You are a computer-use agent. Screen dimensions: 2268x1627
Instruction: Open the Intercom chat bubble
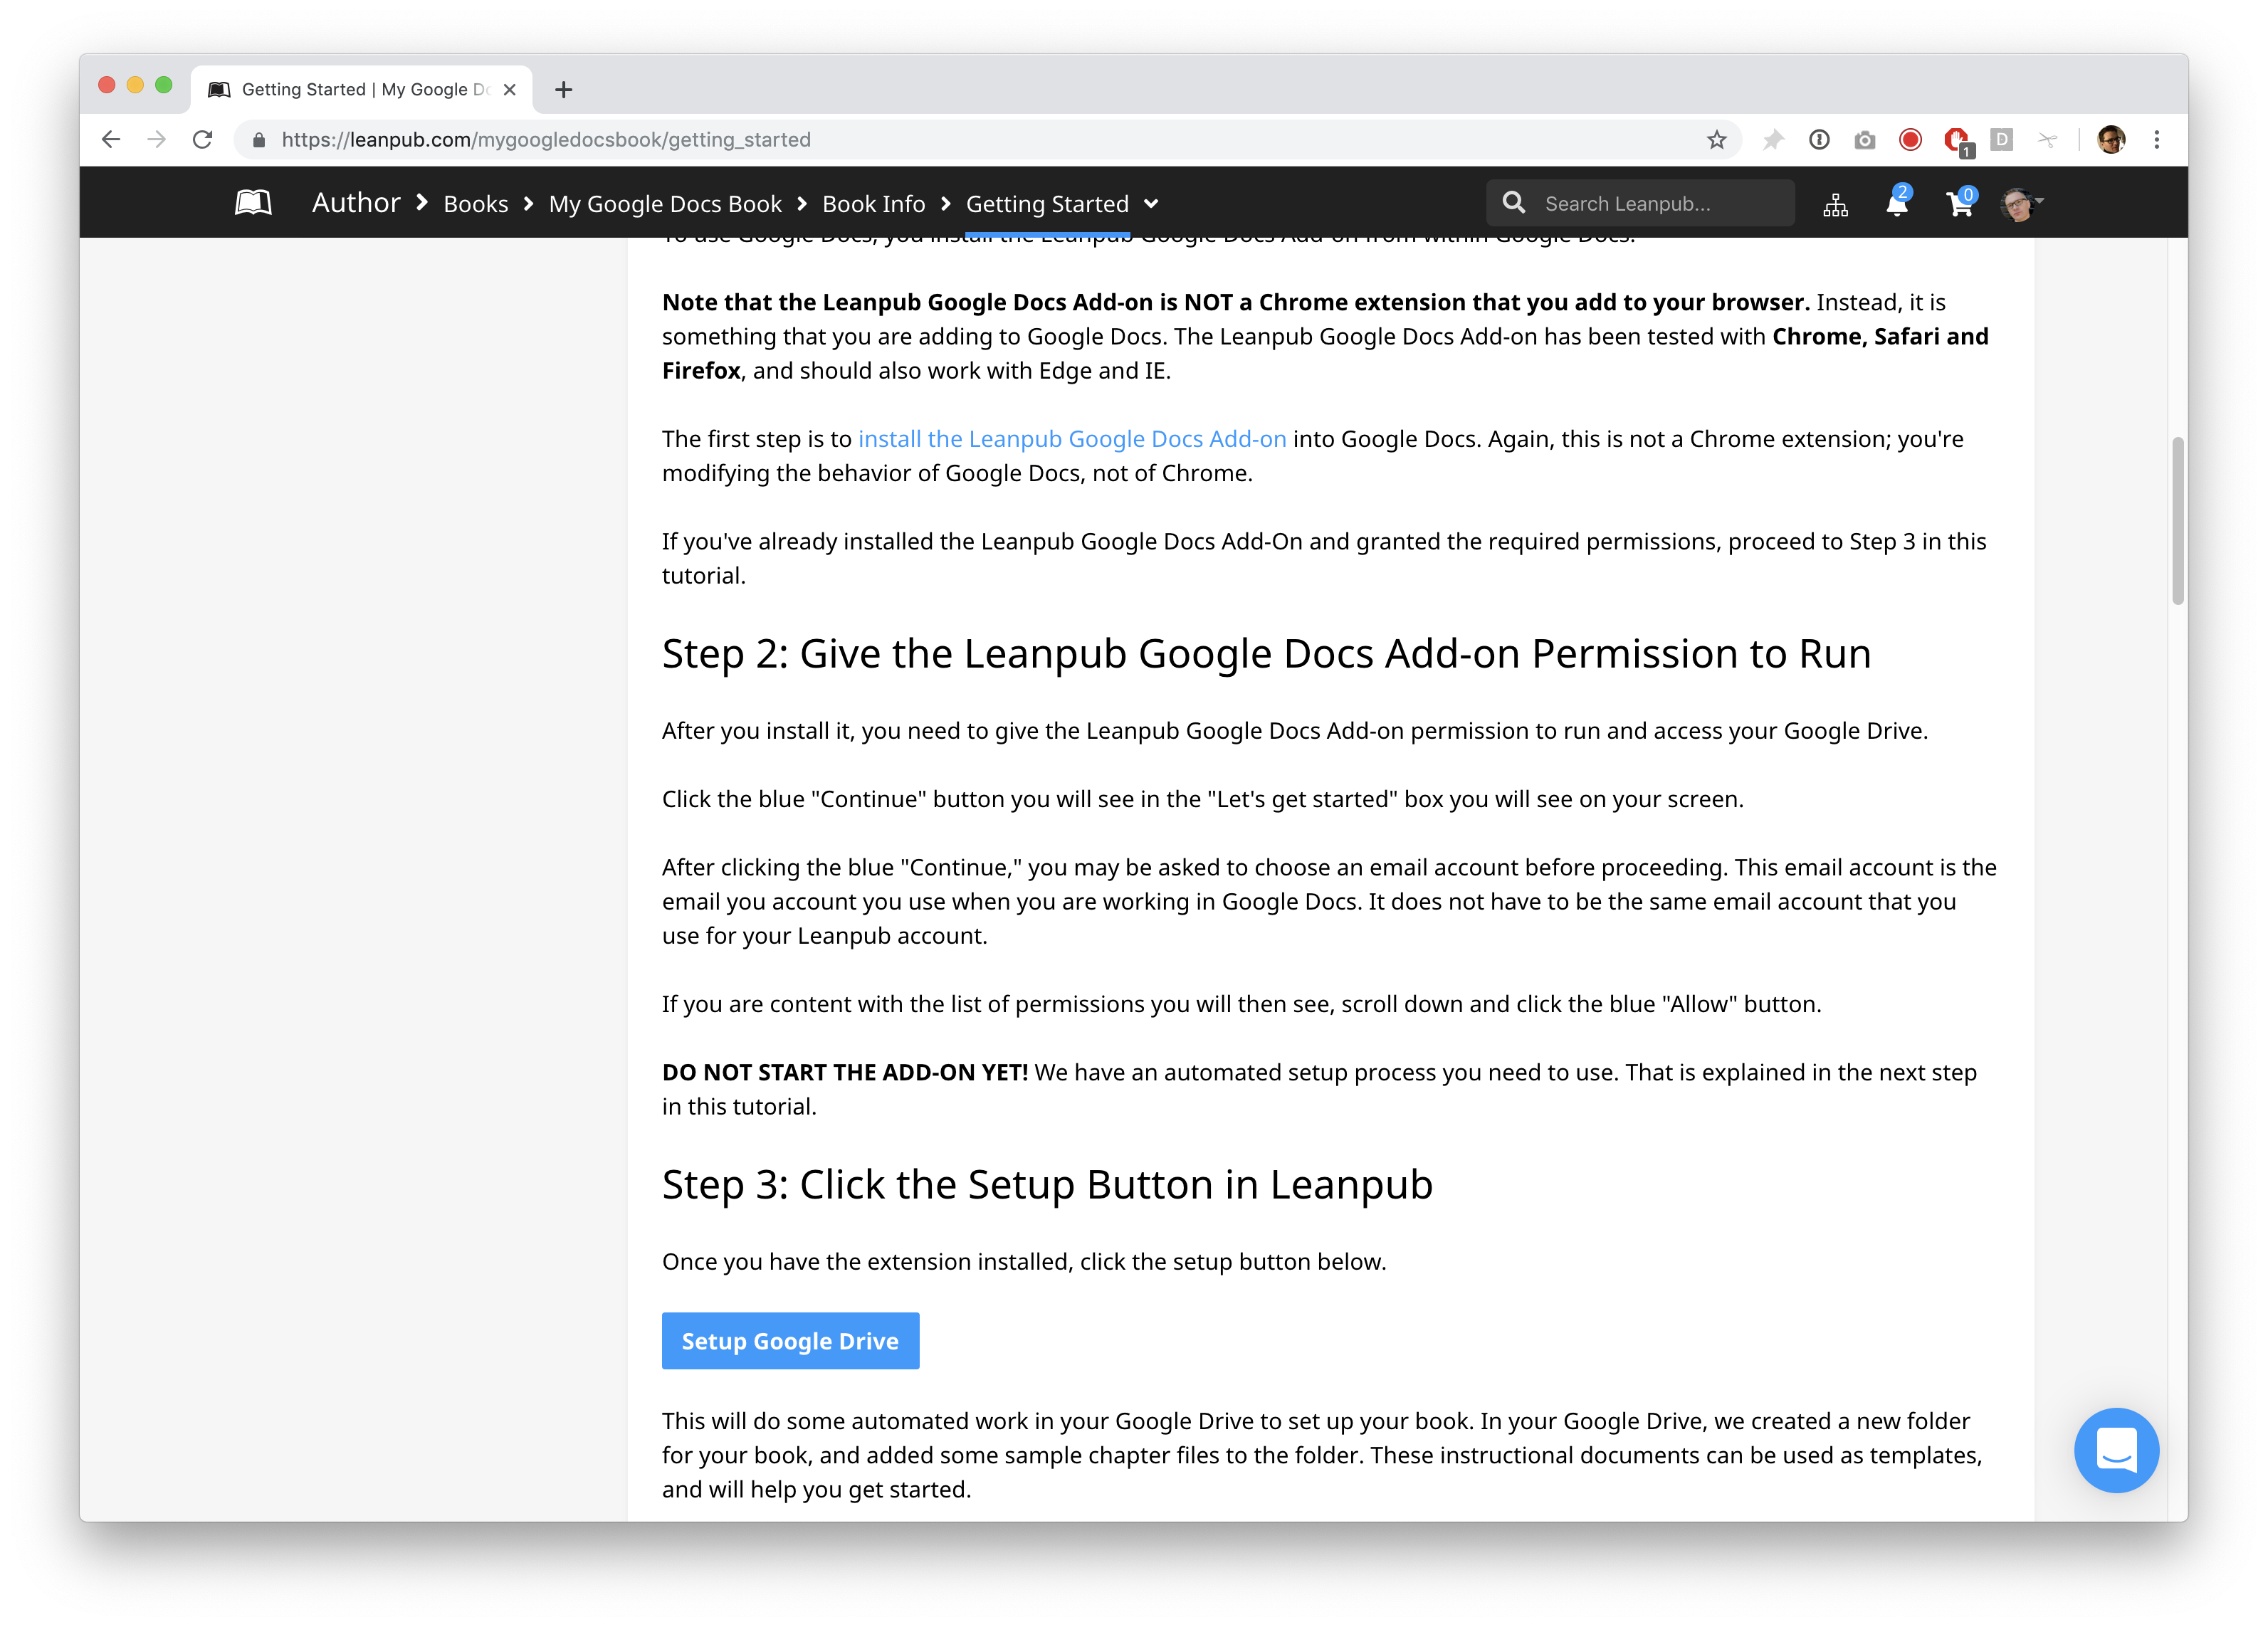point(2116,1449)
